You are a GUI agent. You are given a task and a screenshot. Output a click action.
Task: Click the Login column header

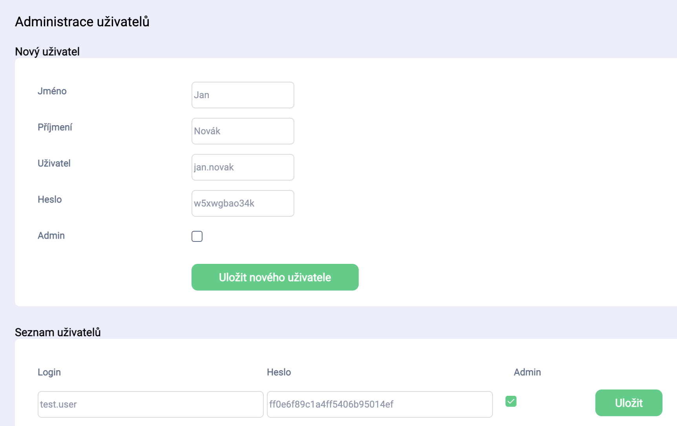pyautogui.click(x=49, y=372)
